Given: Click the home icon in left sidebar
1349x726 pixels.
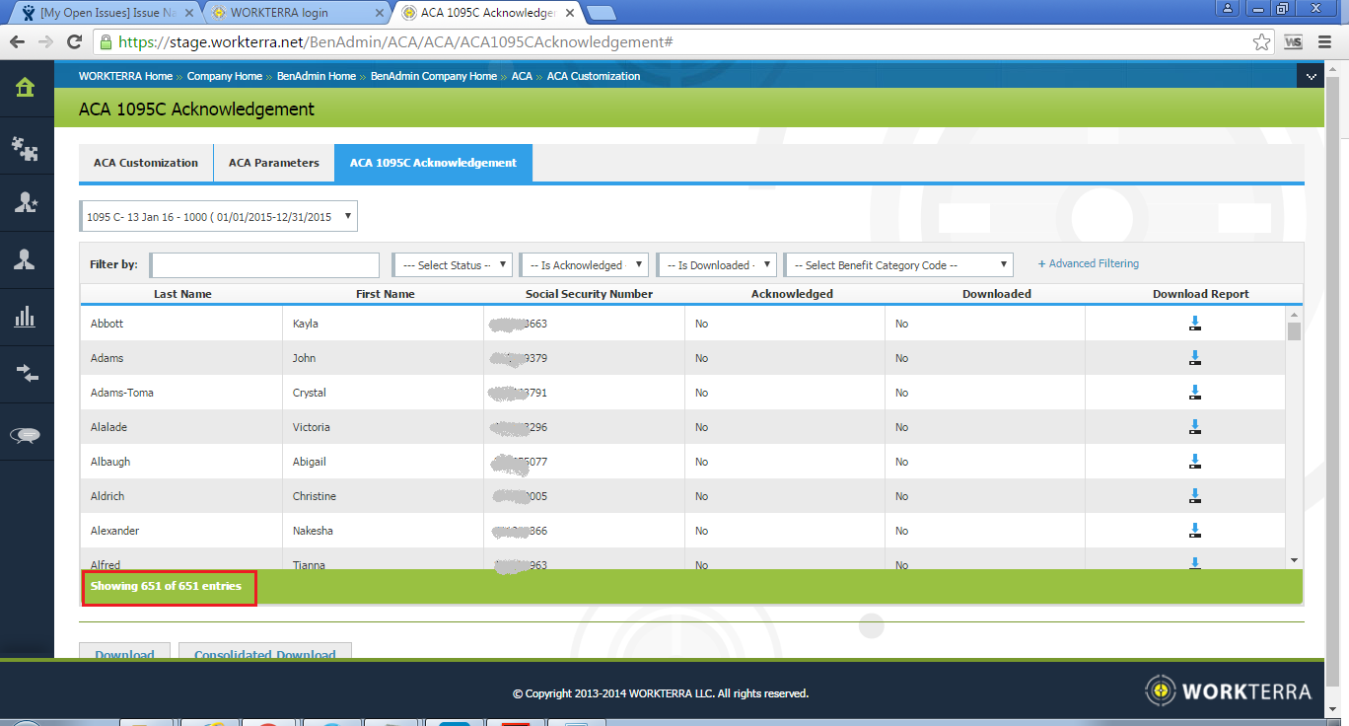Looking at the screenshot, I should (x=26, y=87).
